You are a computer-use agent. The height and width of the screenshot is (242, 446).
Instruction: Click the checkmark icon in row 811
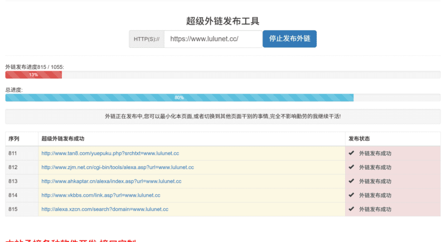[351, 153]
